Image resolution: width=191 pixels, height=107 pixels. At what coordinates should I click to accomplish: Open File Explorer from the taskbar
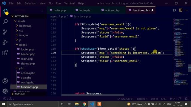pyautogui.click(x=77, y=104)
